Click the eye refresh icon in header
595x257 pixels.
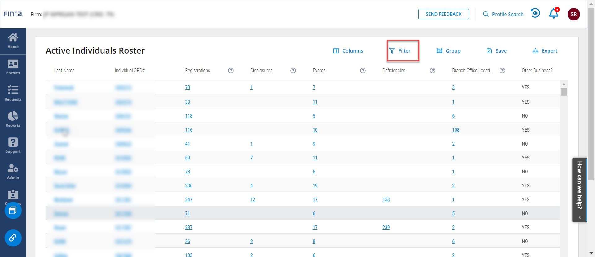point(535,13)
